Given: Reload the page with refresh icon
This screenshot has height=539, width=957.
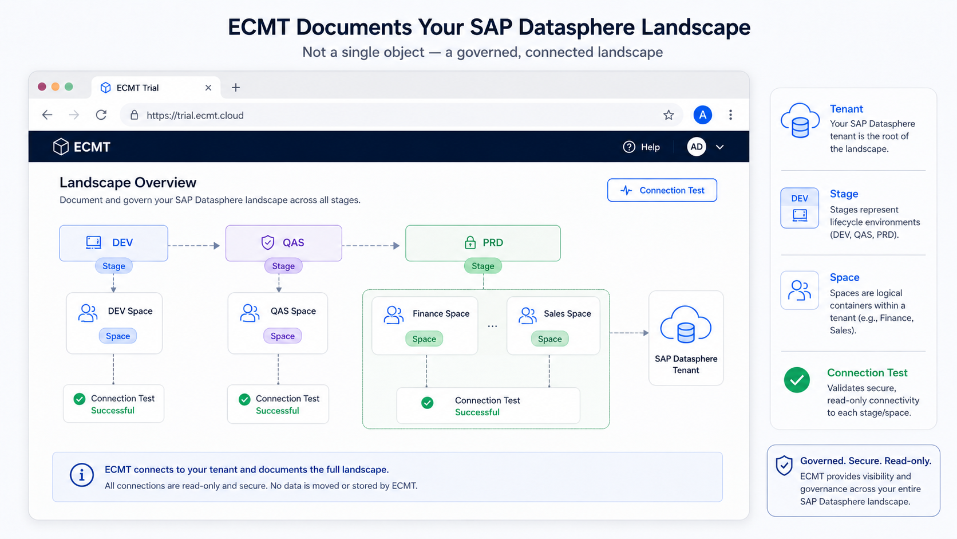Looking at the screenshot, I should pyautogui.click(x=101, y=115).
